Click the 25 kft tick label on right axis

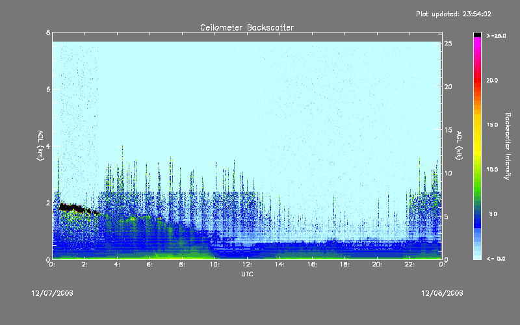(x=448, y=44)
